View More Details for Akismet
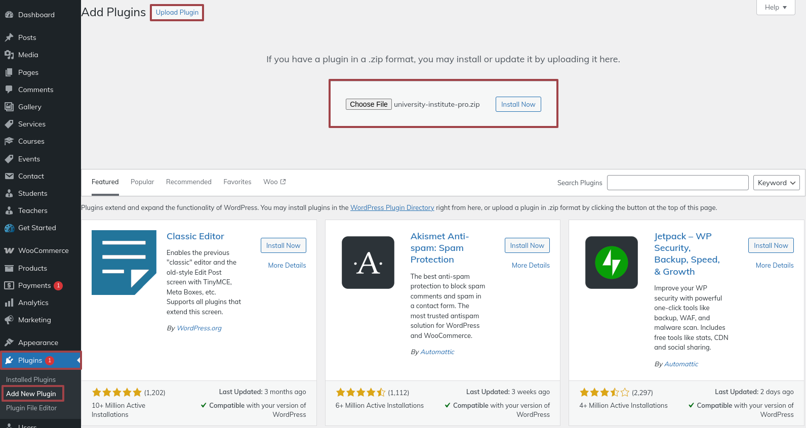This screenshot has width=806, height=428. click(x=531, y=265)
